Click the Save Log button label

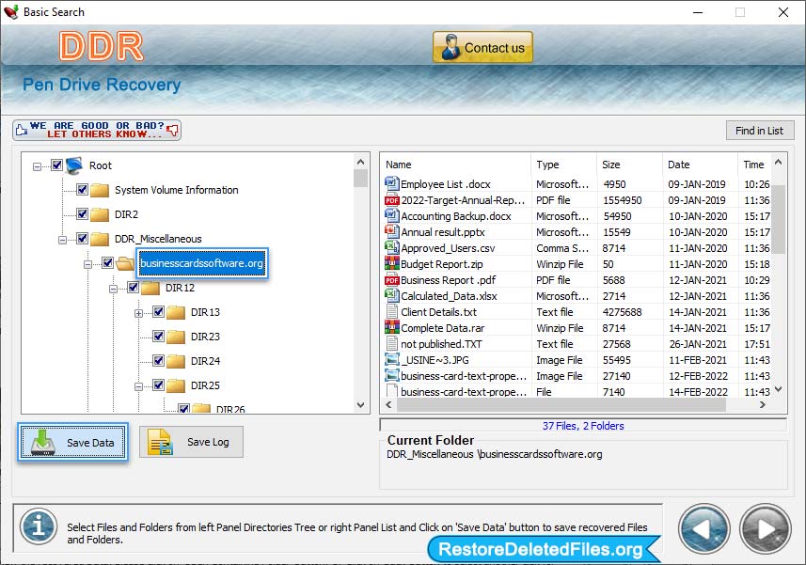[x=208, y=442]
